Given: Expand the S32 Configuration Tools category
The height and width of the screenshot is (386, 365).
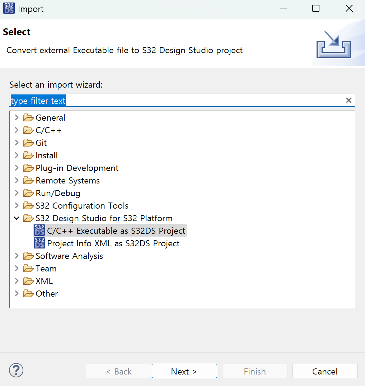Looking at the screenshot, I should [17, 205].
